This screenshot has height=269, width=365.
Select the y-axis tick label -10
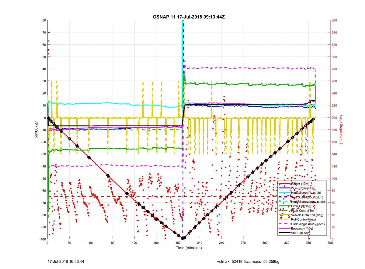pos(43,130)
